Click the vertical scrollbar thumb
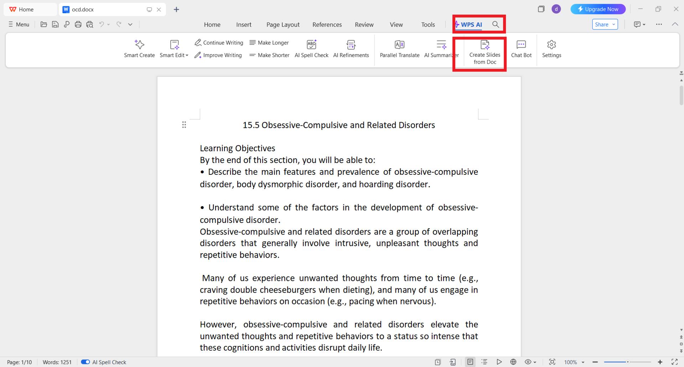The width and height of the screenshot is (684, 367). [681, 95]
